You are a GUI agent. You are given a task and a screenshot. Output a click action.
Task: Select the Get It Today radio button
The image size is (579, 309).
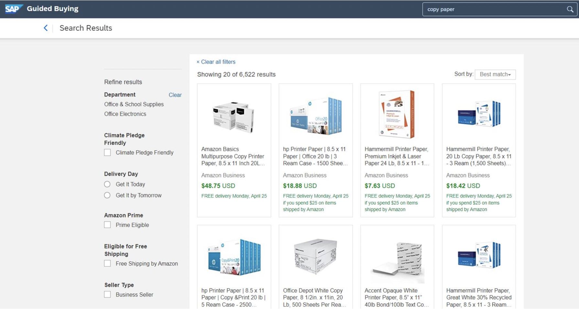coord(107,184)
